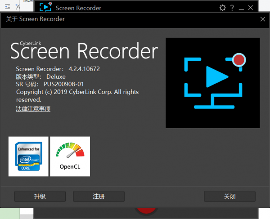Screen dimensions: 270x219
Task: Click version text 4.2.4.10672
Action: tap(84, 69)
